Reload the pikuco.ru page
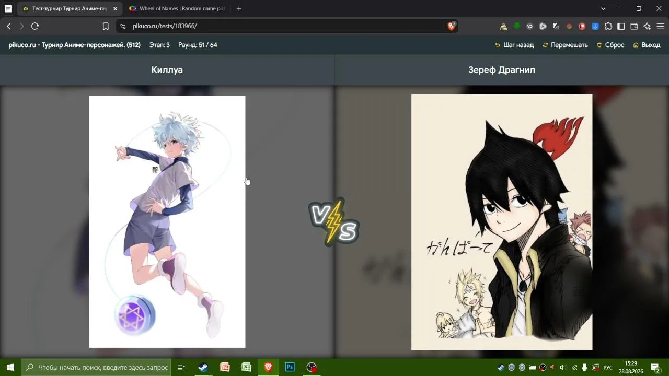This screenshot has width=669, height=376. [x=35, y=26]
